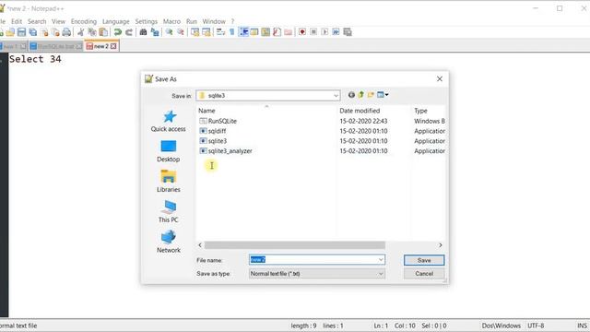This screenshot has height=332, width=590.
Task: Toggle the Function List icon
Action: (277, 32)
